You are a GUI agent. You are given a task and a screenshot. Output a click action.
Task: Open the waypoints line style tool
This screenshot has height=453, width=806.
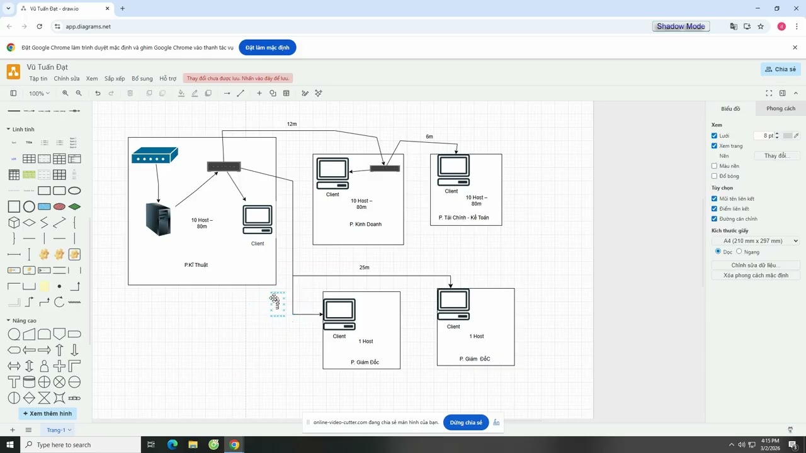coord(241,93)
